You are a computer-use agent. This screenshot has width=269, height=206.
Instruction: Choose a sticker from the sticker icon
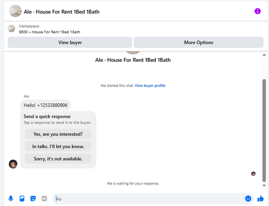tap(33, 198)
